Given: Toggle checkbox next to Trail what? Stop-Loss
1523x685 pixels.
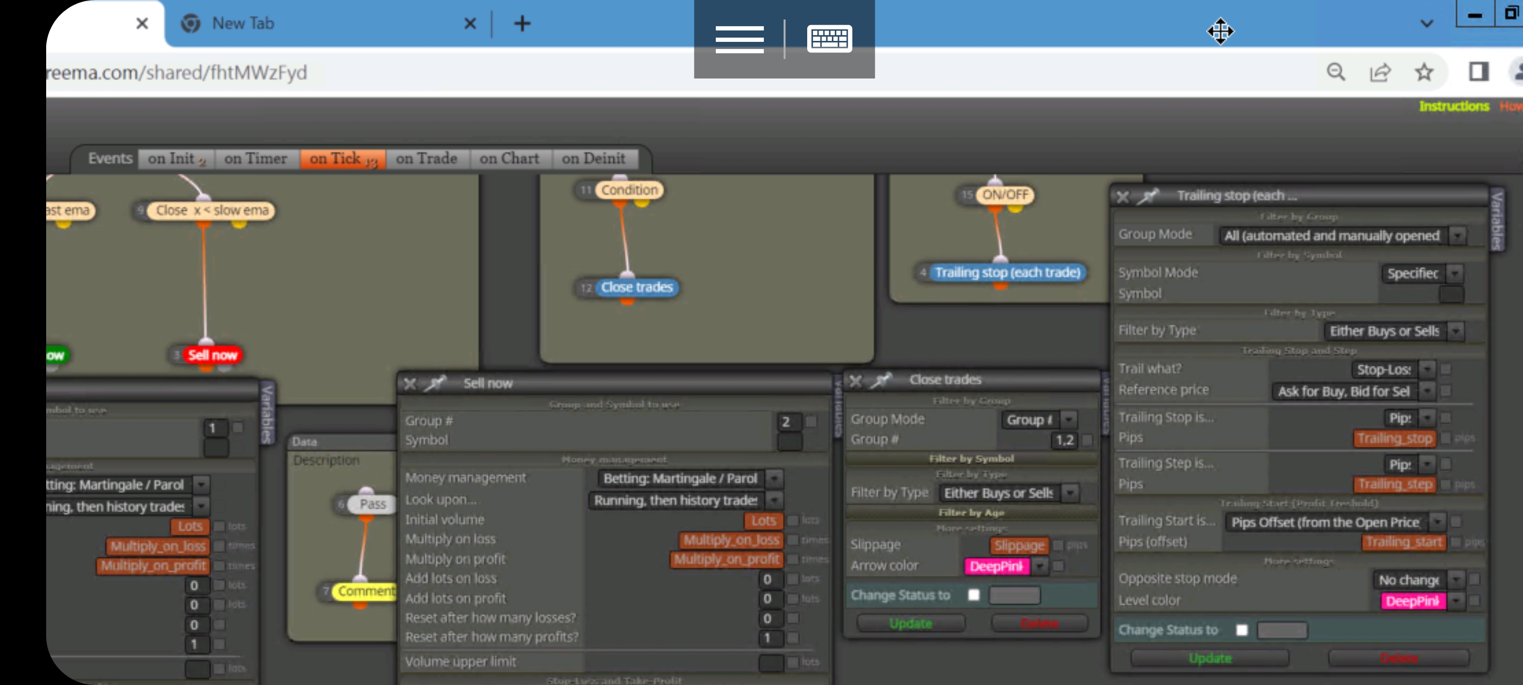Looking at the screenshot, I should pos(1445,370).
